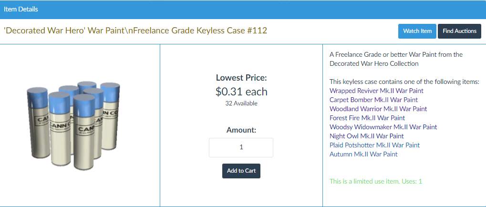Select Forest Fire Mk.II War Paint link
Viewport: 486px width, 207px height.
click(x=367, y=118)
